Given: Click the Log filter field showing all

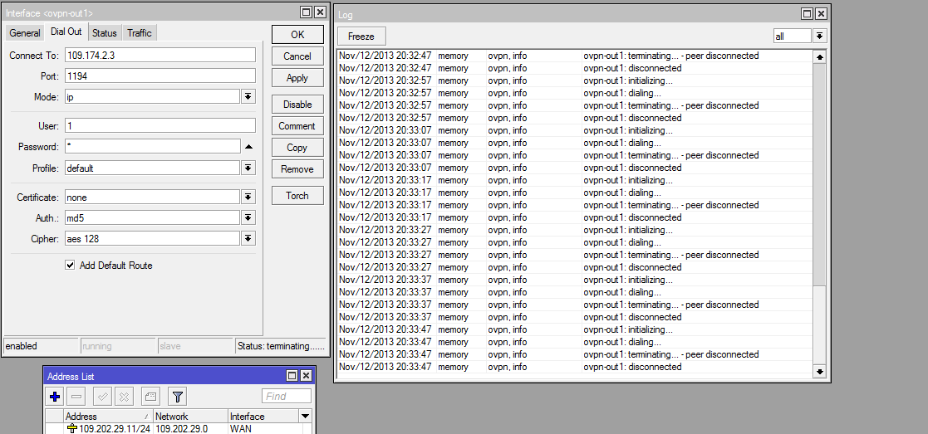Looking at the screenshot, I should pyautogui.click(x=793, y=36).
